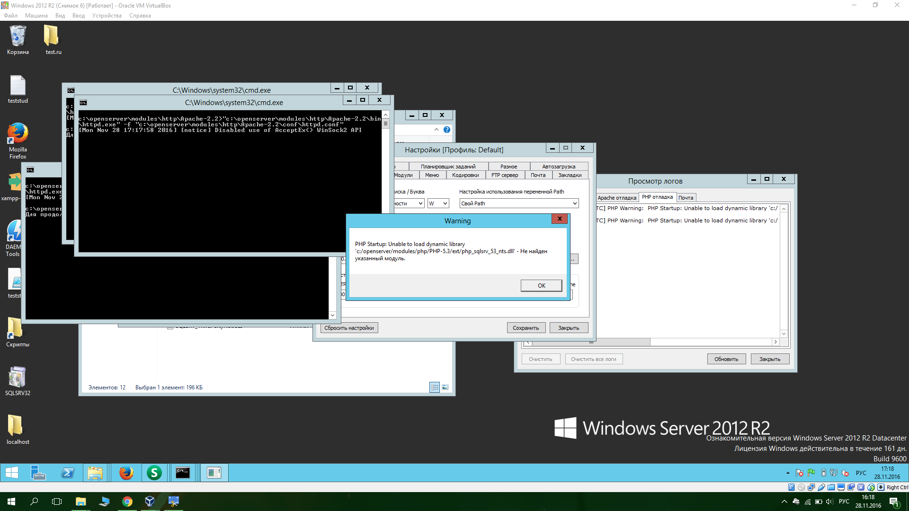Open Mozilla Firefox desktop shortcut

[x=18, y=134]
